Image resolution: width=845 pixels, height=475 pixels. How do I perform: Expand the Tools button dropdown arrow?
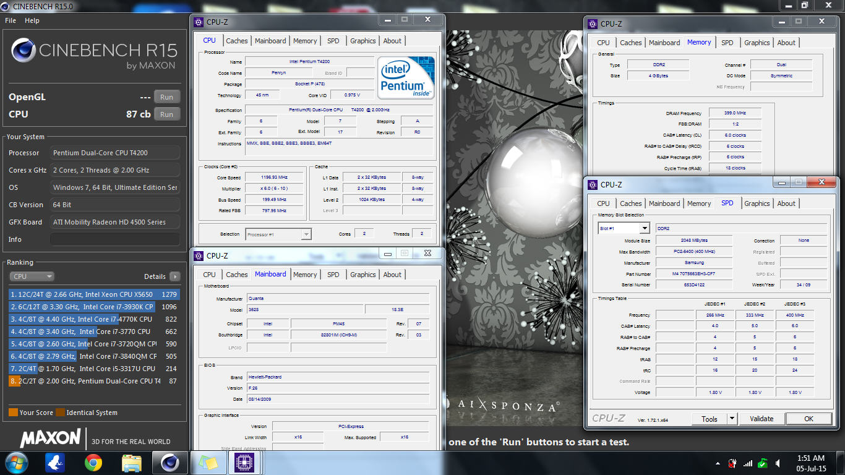(x=732, y=419)
